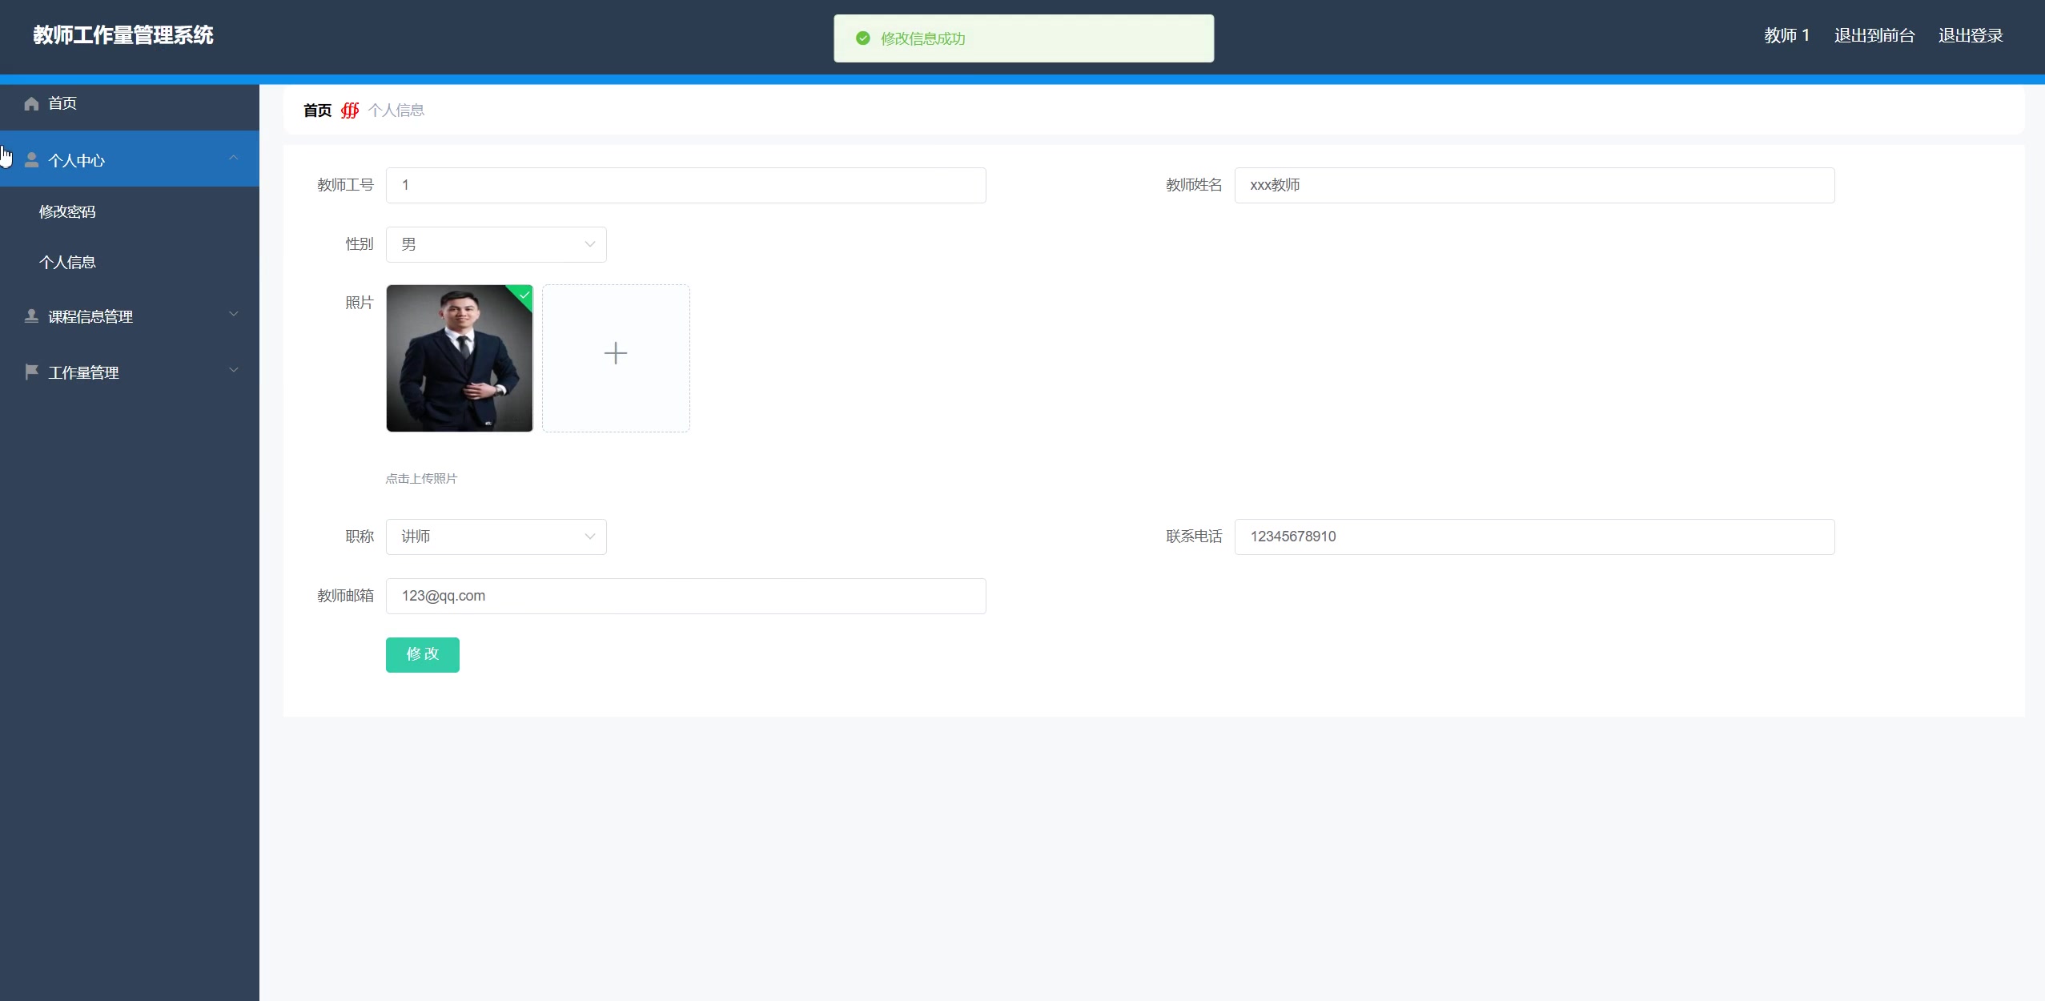The height and width of the screenshot is (1001, 2045).
Task: Select 修改密码 menu item
Action: point(67,211)
